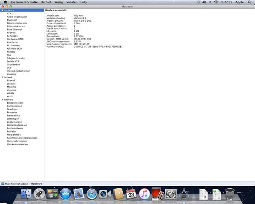Open System Preferences gear icon
The height and width of the screenshot is (204, 255).
[x=170, y=194]
